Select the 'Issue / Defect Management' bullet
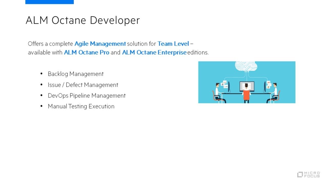The width and height of the screenshot is (328, 184). pos(83,85)
